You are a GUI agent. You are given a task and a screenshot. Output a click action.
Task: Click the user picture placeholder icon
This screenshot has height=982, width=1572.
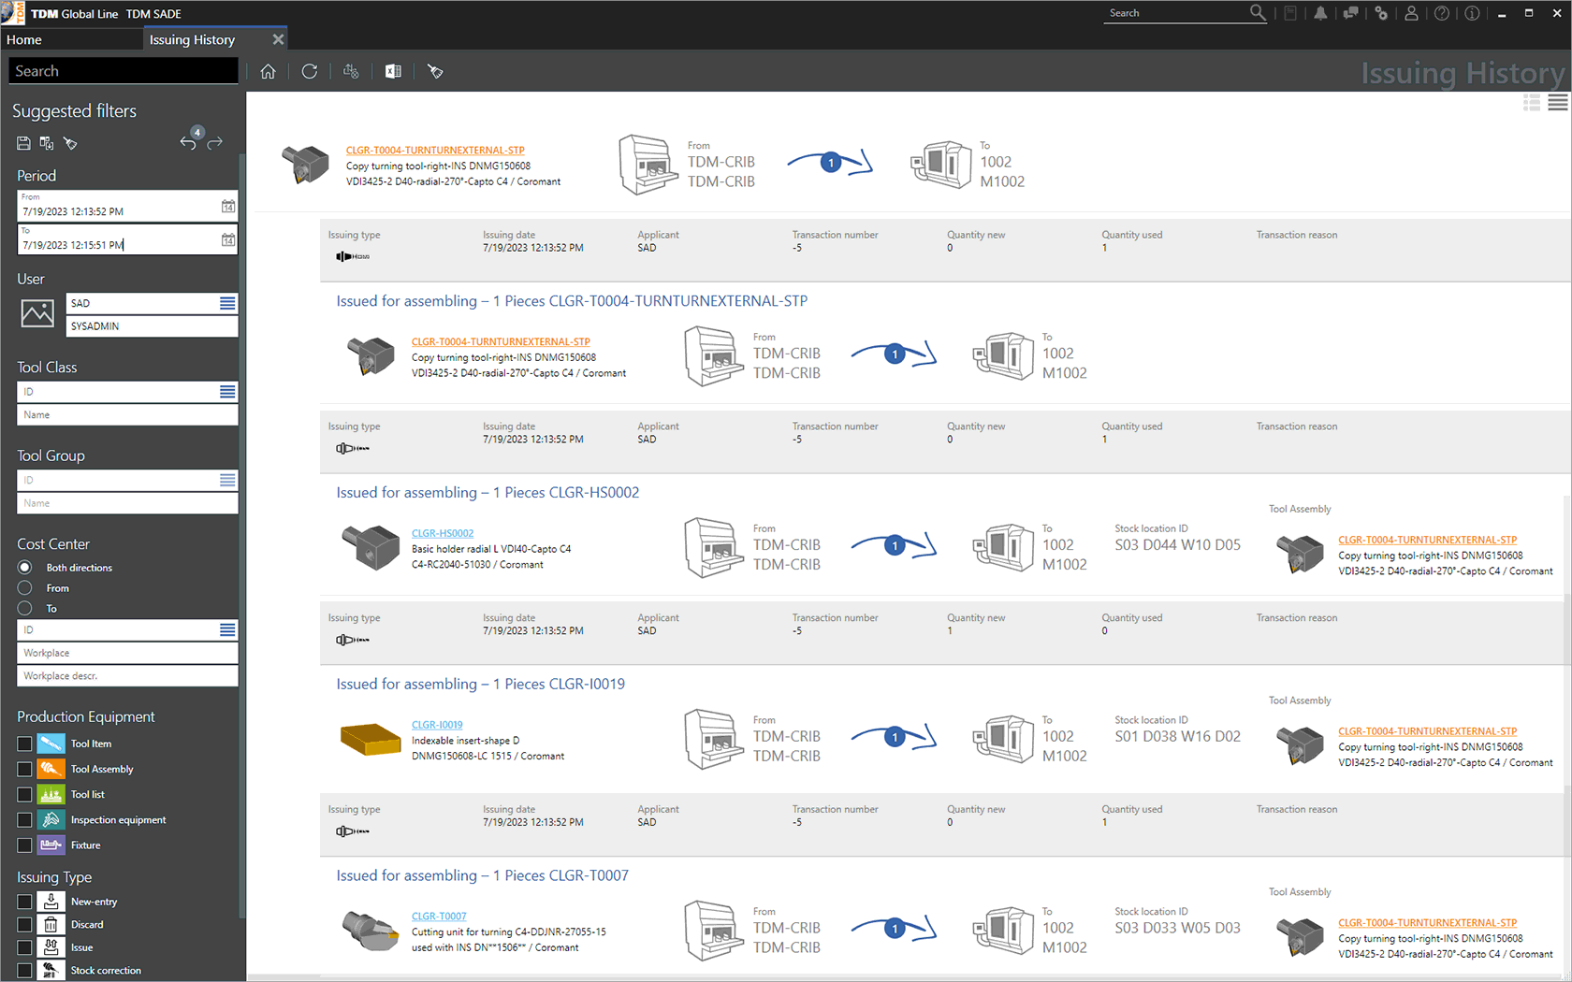tap(37, 313)
